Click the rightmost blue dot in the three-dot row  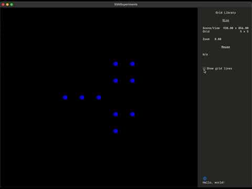pyautogui.click(x=99, y=98)
